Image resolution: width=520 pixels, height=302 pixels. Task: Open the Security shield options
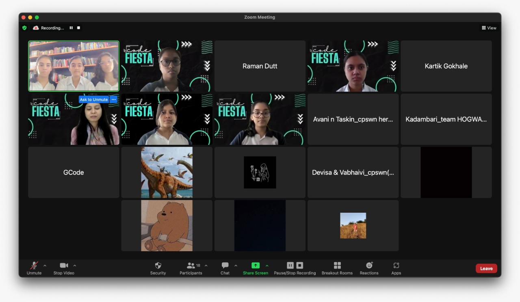click(x=158, y=268)
